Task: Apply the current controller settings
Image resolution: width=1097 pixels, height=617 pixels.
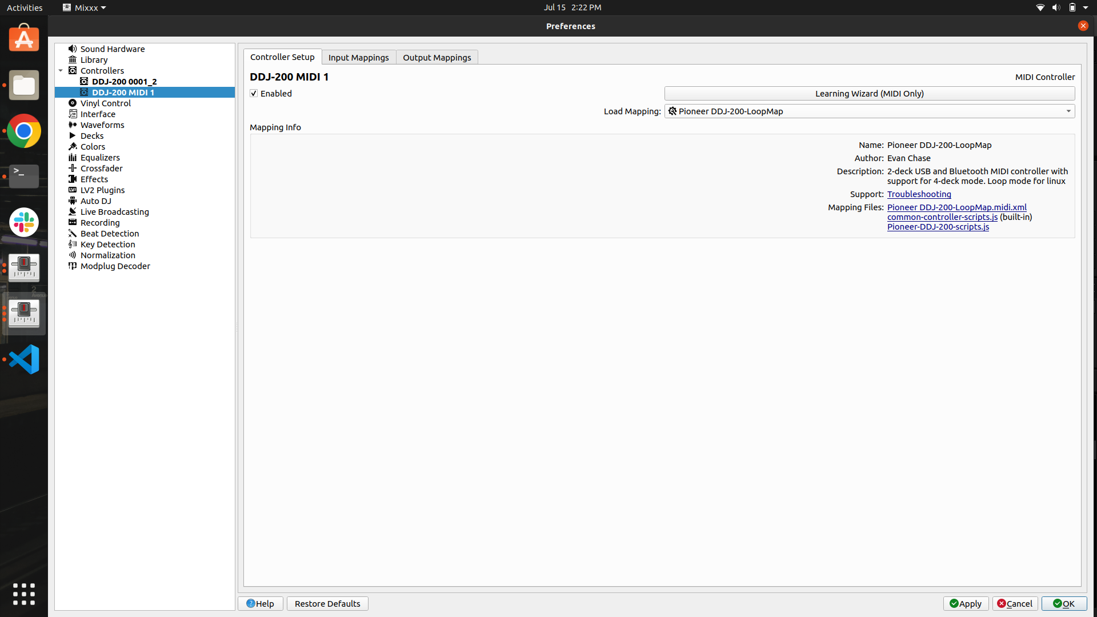Action: [x=966, y=603]
